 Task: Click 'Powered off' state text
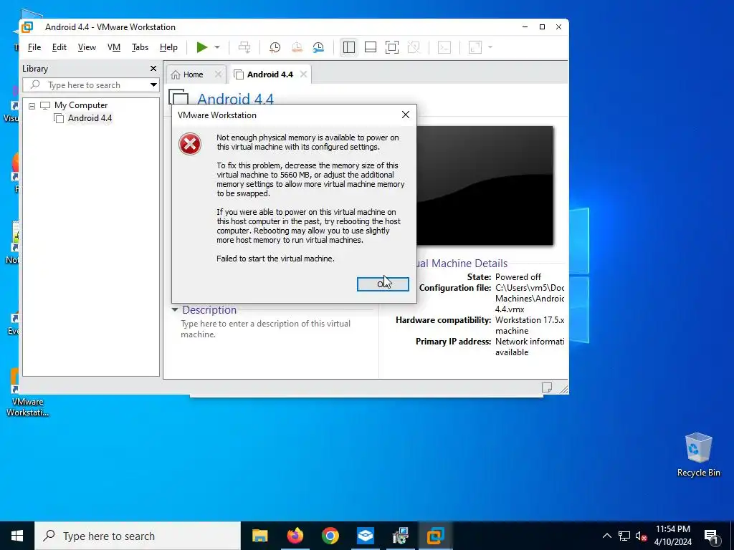click(x=518, y=277)
